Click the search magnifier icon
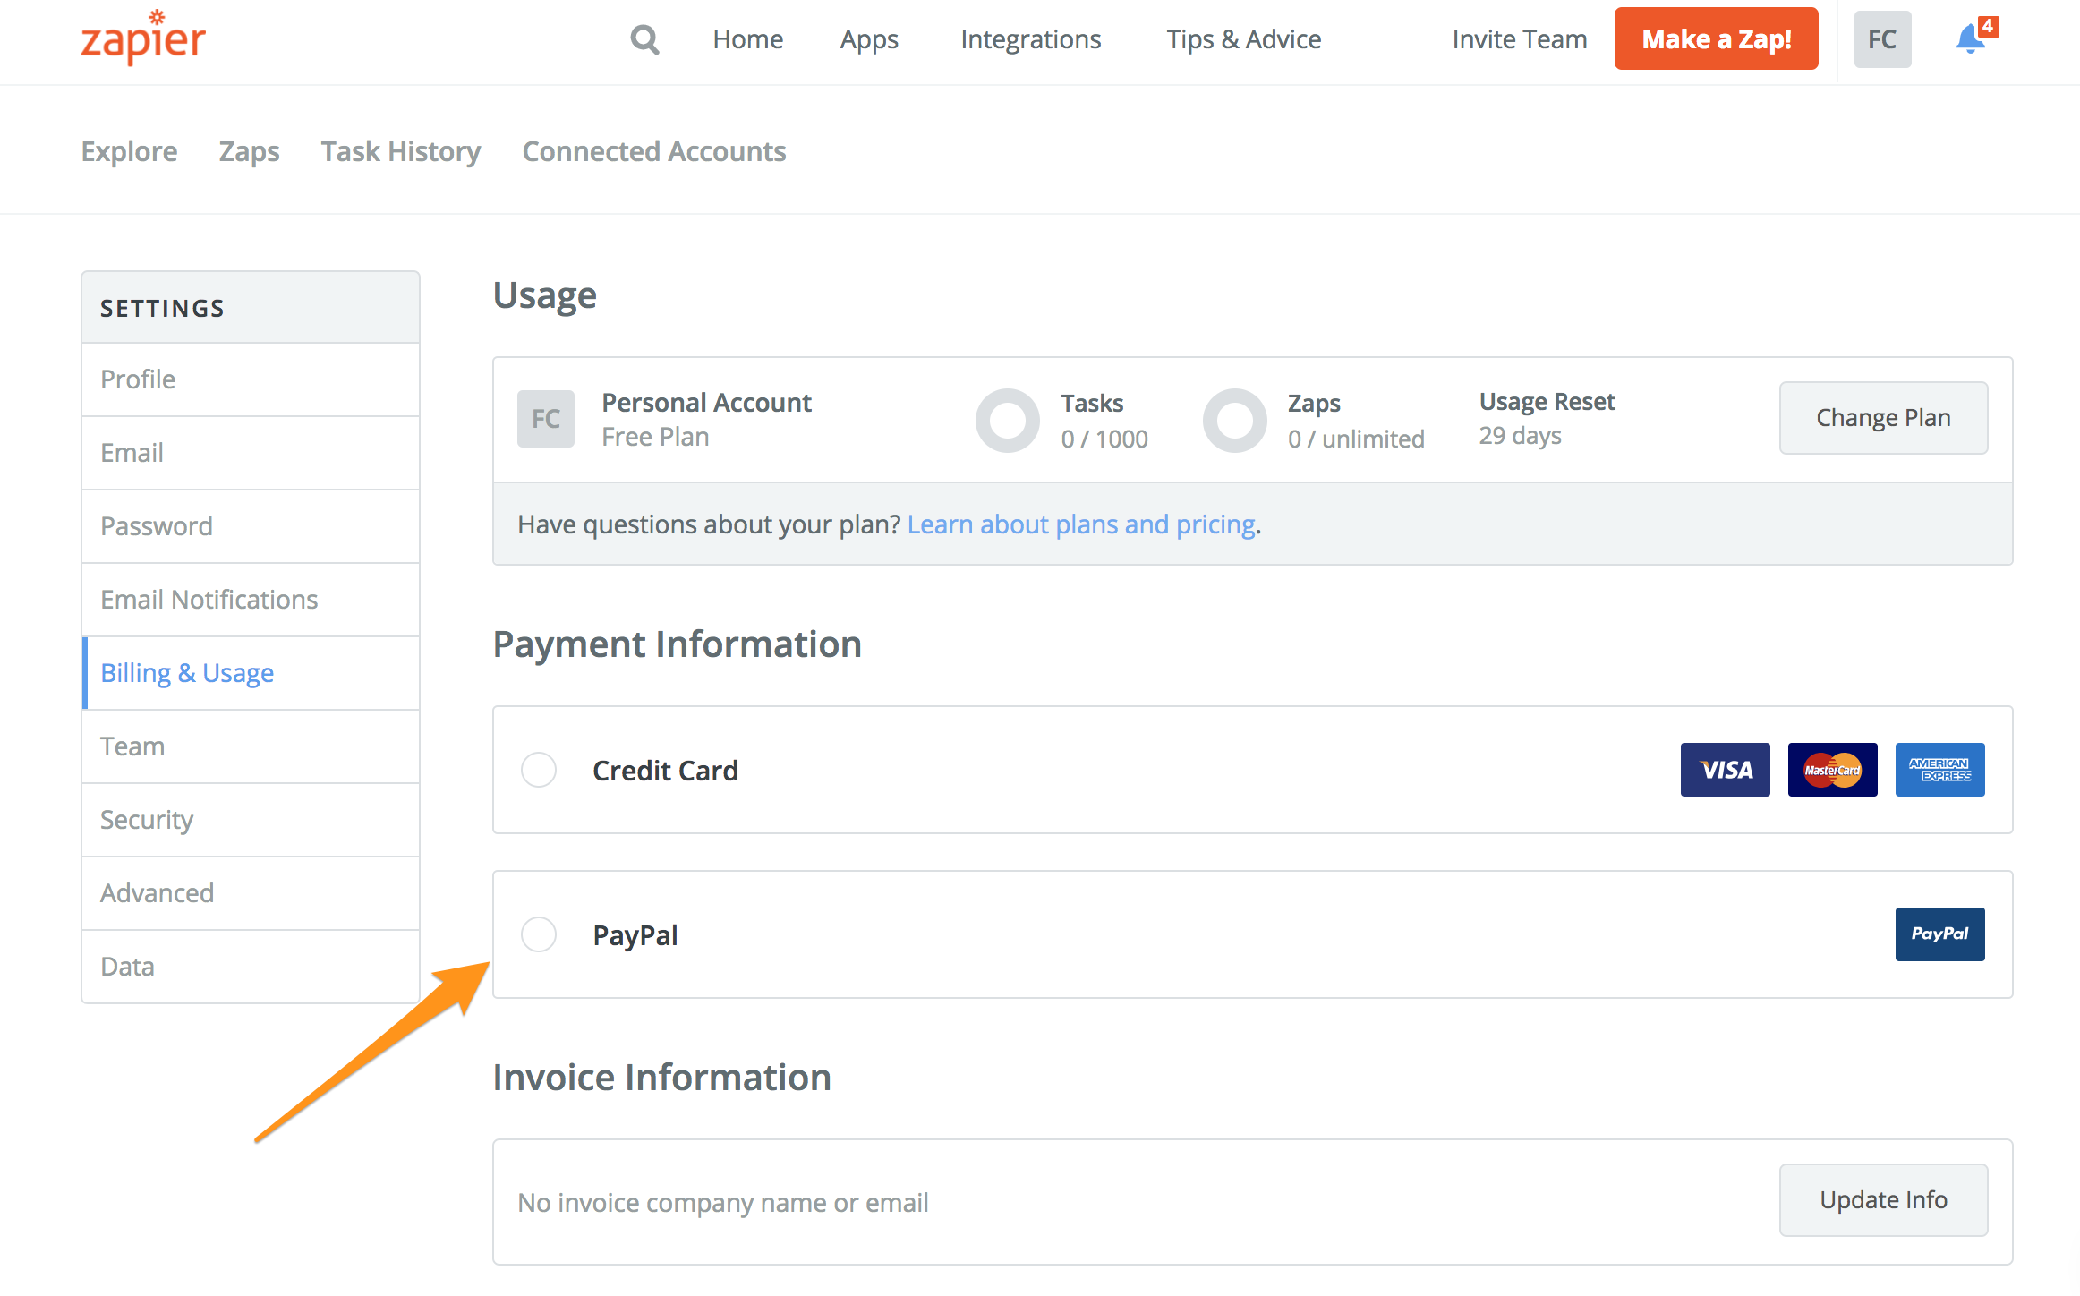 click(x=644, y=38)
